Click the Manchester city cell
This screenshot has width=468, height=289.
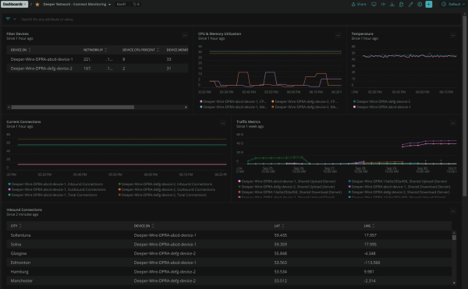[x=22, y=281]
